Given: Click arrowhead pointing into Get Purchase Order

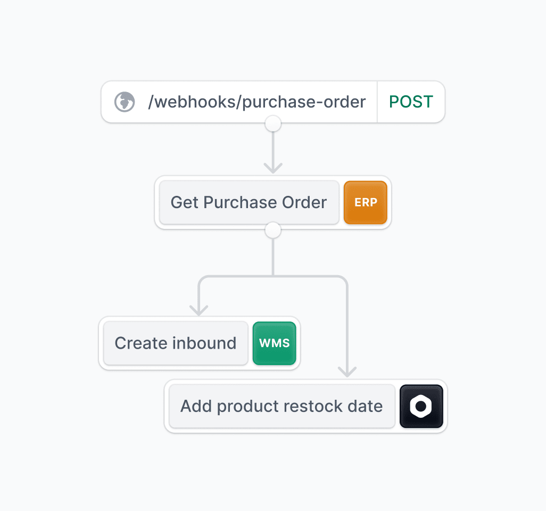Looking at the screenshot, I should click(273, 168).
